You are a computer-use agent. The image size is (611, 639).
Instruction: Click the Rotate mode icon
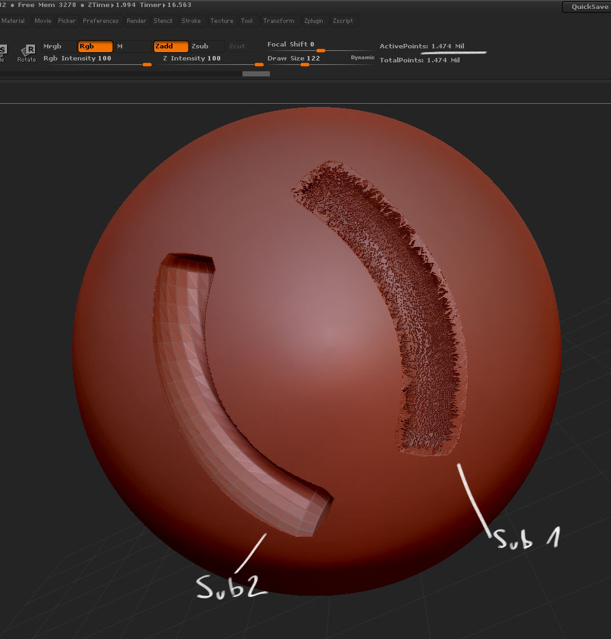tap(27, 53)
